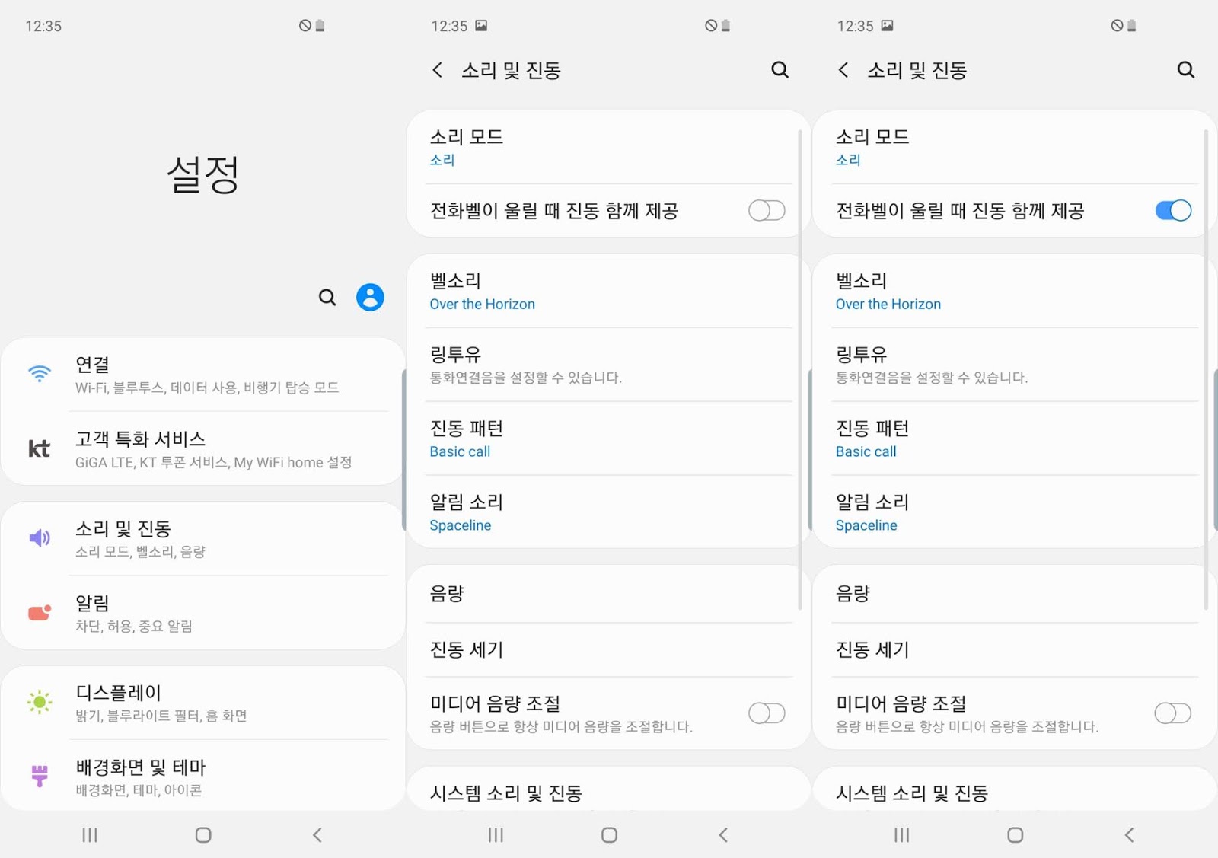Tap the battery icon in right status bar
The image size is (1218, 858).
click(1132, 26)
